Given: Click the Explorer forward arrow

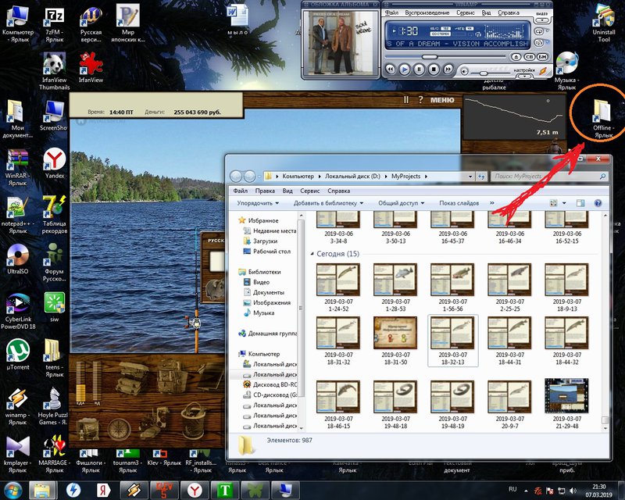Looking at the screenshot, I should click(249, 176).
